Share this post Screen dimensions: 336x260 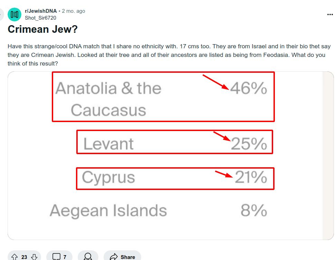coord(123,257)
